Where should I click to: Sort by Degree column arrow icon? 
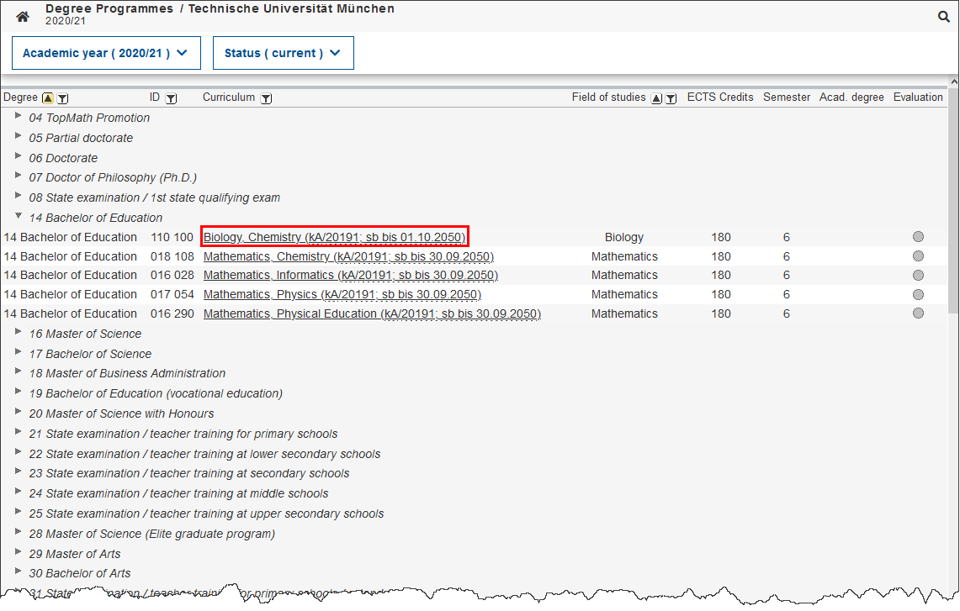(x=48, y=98)
